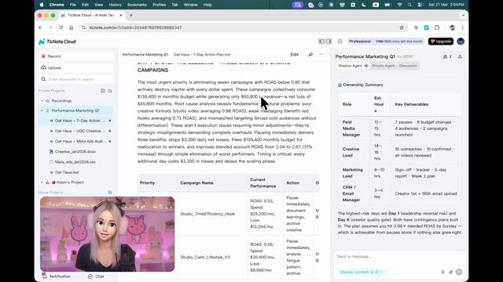503x282 pixels.
Task: Bookmark this page with the star icon
Action: pyautogui.click(x=402, y=28)
